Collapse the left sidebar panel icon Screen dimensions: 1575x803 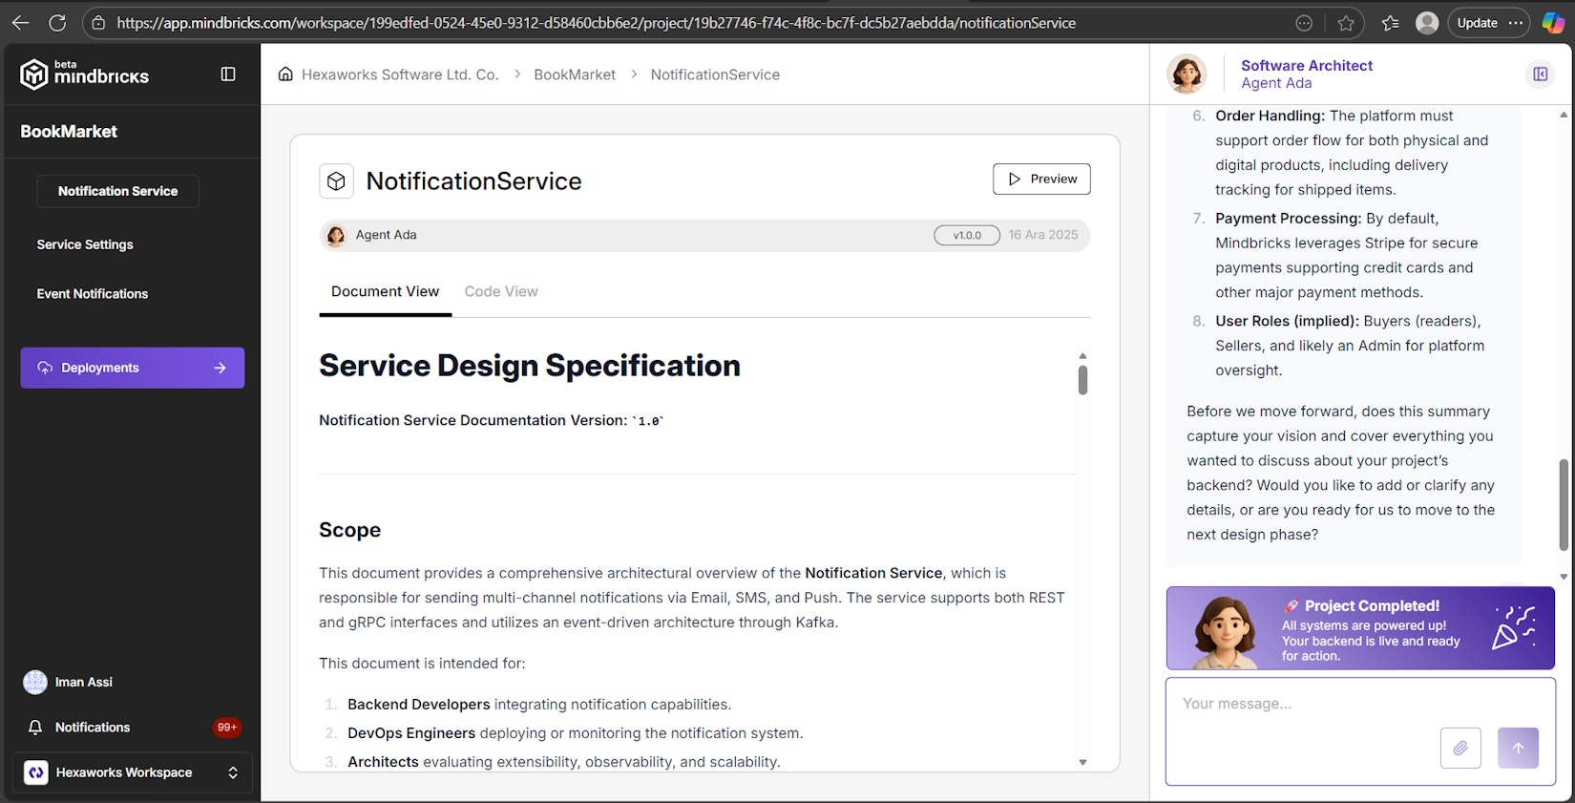tap(228, 74)
